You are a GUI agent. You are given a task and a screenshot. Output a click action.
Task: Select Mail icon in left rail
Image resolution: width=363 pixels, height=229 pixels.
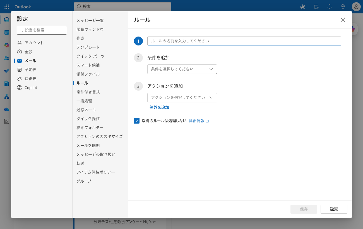(6, 20)
